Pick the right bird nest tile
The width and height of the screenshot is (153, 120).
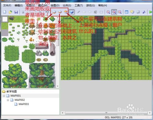pos(46,60)
